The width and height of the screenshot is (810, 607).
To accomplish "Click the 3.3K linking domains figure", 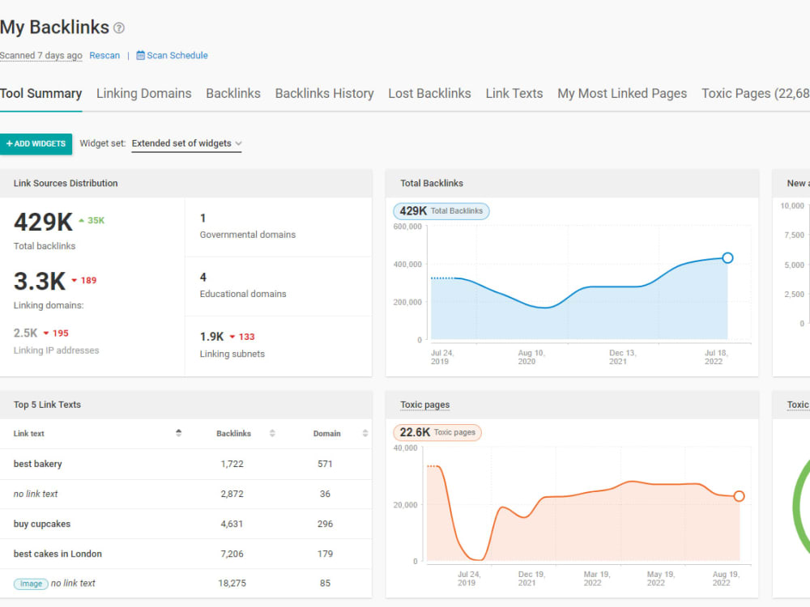I will coord(40,282).
